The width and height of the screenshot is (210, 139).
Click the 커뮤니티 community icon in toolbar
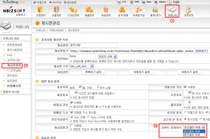(172, 11)
